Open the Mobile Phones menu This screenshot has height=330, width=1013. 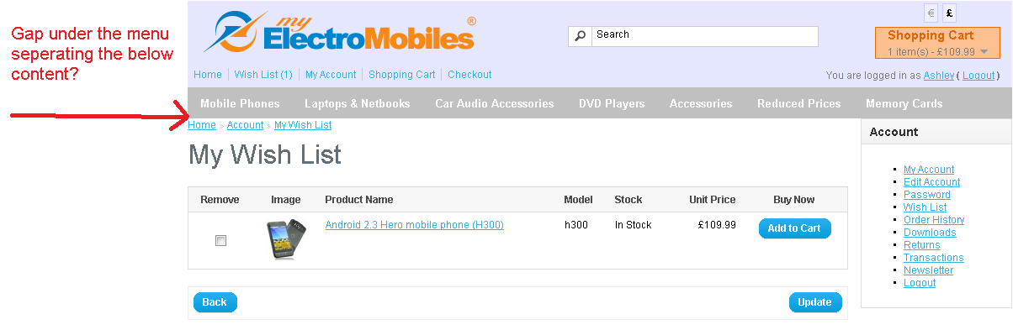(240, 103)
